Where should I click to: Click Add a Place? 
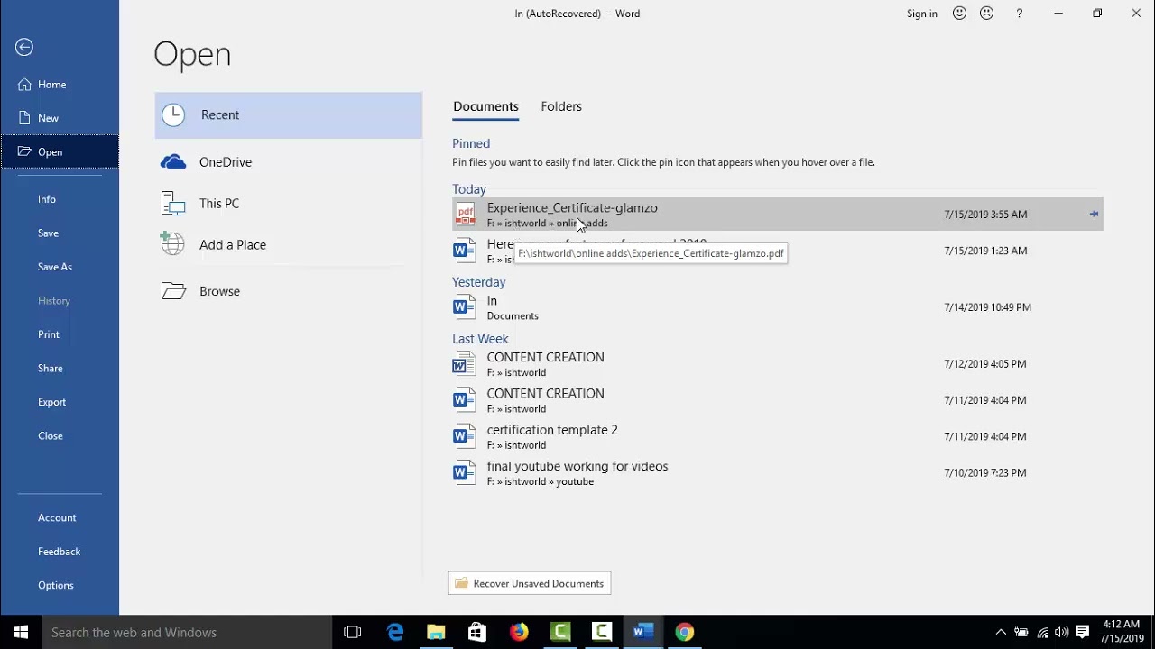289,245
